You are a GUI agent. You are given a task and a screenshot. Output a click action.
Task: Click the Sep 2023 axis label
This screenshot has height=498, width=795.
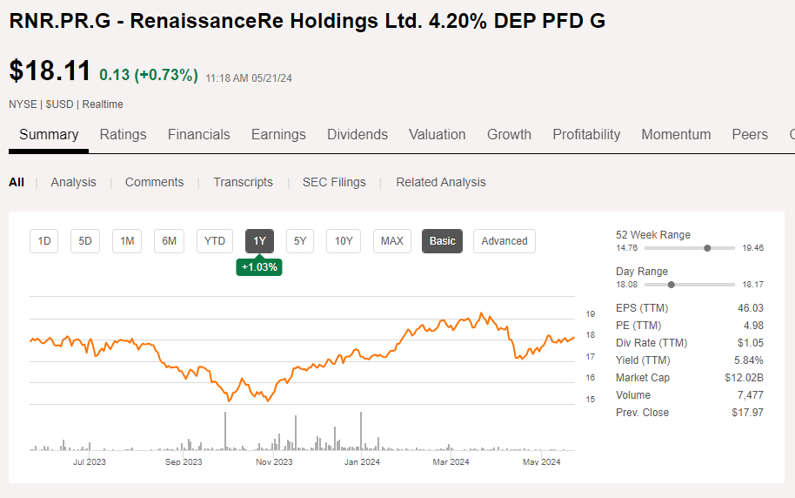click(184, 462)
